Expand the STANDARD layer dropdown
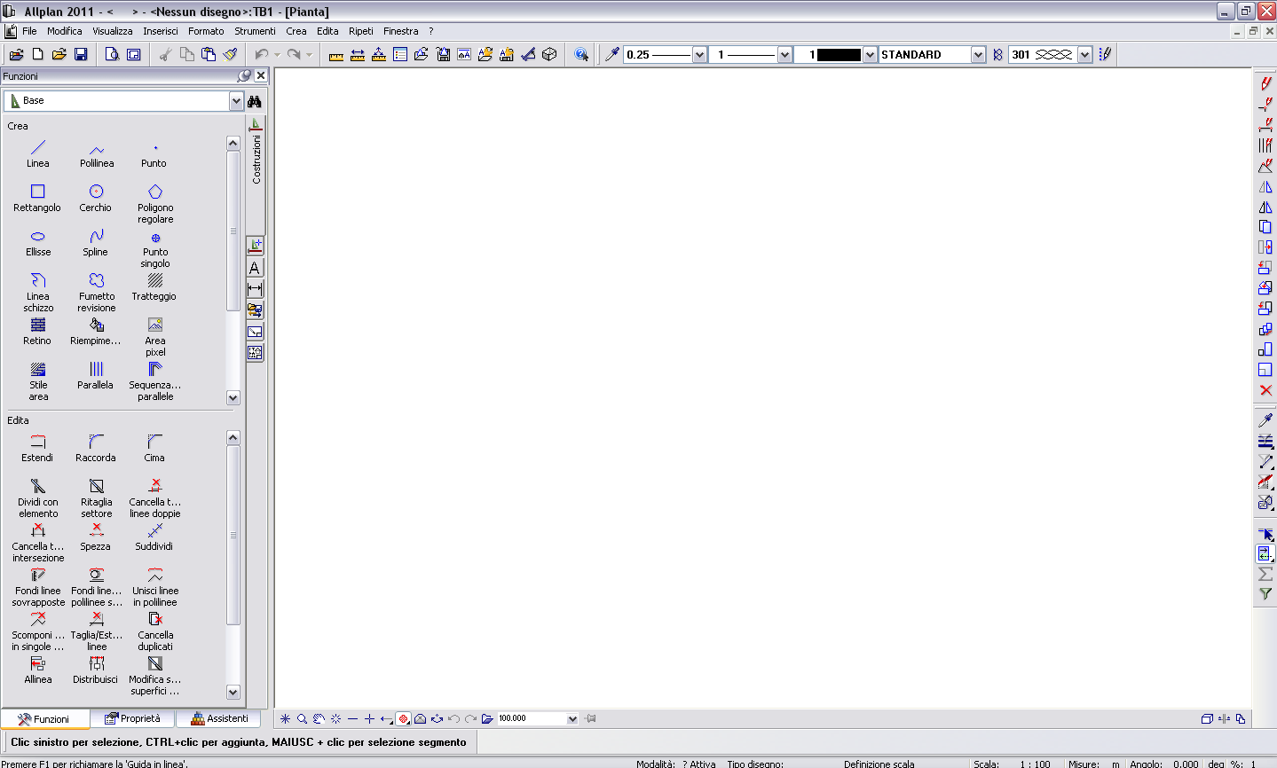This screenshot has height=768, width=1277. tap(978, 55)
